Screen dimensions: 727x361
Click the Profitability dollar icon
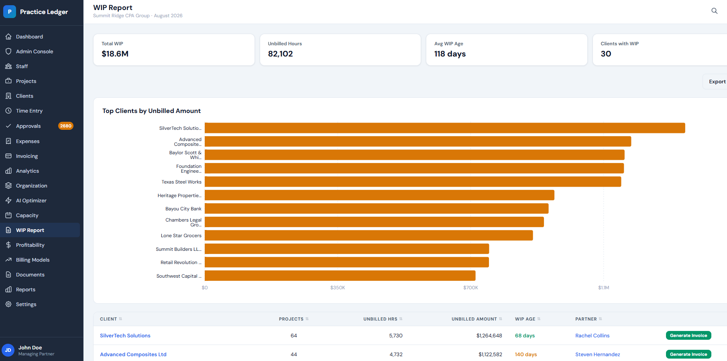click(x=8, y=245)
